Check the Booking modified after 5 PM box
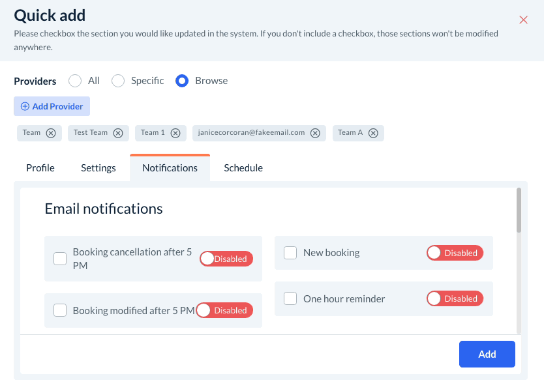The height and width of the screenshot is (389, 544). pos(60,310)
